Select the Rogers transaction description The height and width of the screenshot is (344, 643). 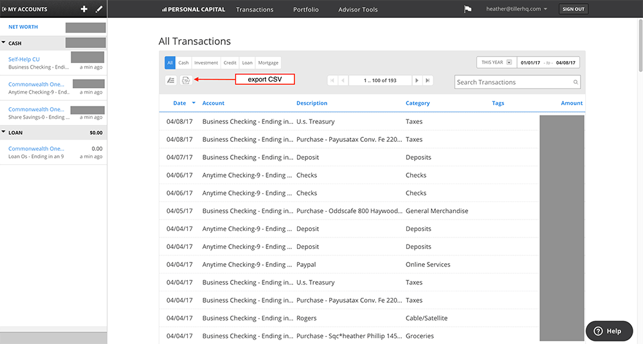point(306,318)
